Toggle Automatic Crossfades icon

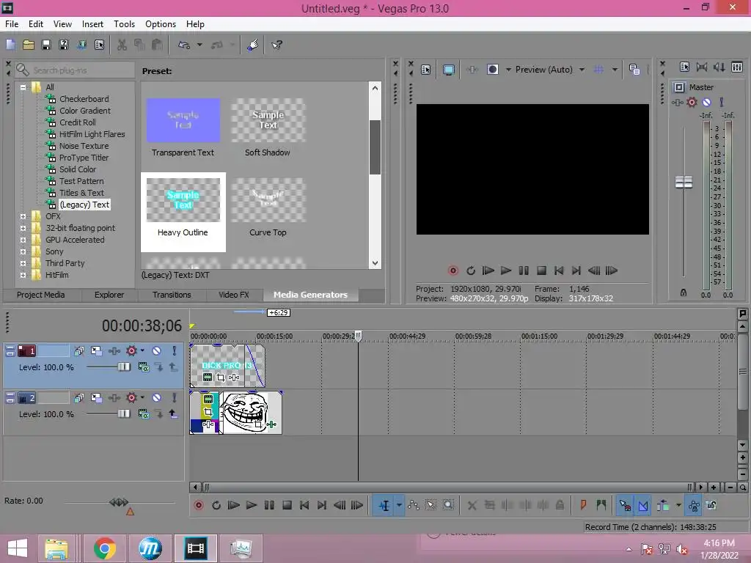pyautogui.click(x=643, y=505)
